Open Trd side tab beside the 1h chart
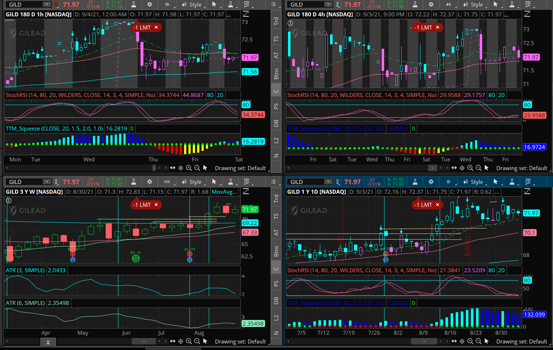This screenshot has height=350, width=553. pos(276,21)
